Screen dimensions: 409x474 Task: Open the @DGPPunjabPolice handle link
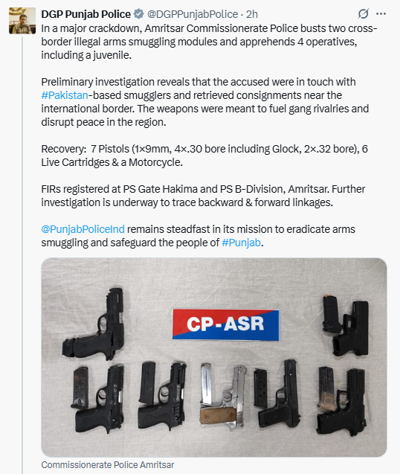click(x=193, y=14)
